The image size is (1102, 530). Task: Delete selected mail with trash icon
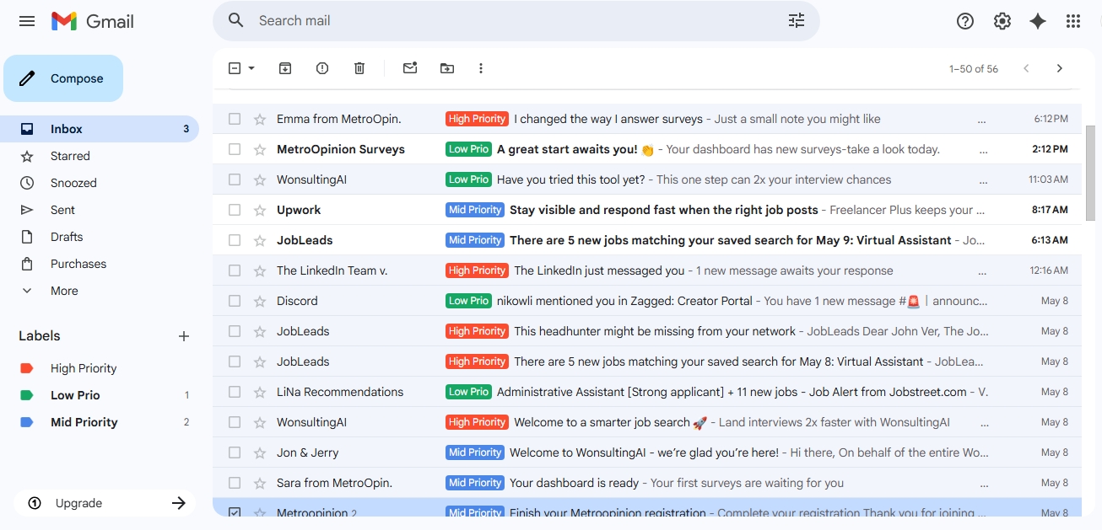coord(359,68)
